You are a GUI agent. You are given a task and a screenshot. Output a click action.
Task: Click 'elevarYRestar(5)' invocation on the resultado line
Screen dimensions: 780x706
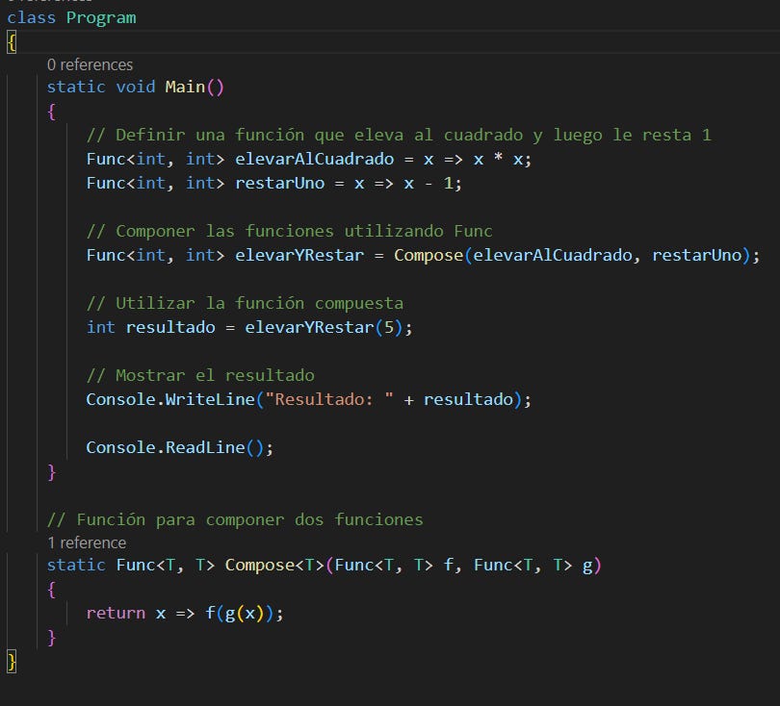324,327
